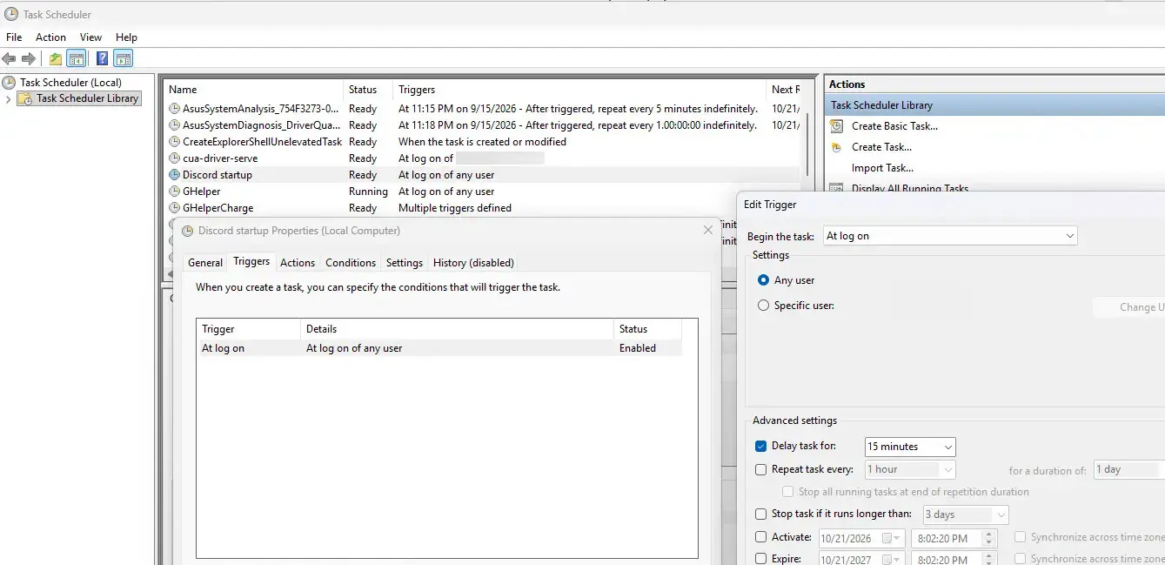The height and width of the screenshot is (565, 1165).
Task: Expand the Task Scheduler Library tree node
Action: click(x=9, y=99)
